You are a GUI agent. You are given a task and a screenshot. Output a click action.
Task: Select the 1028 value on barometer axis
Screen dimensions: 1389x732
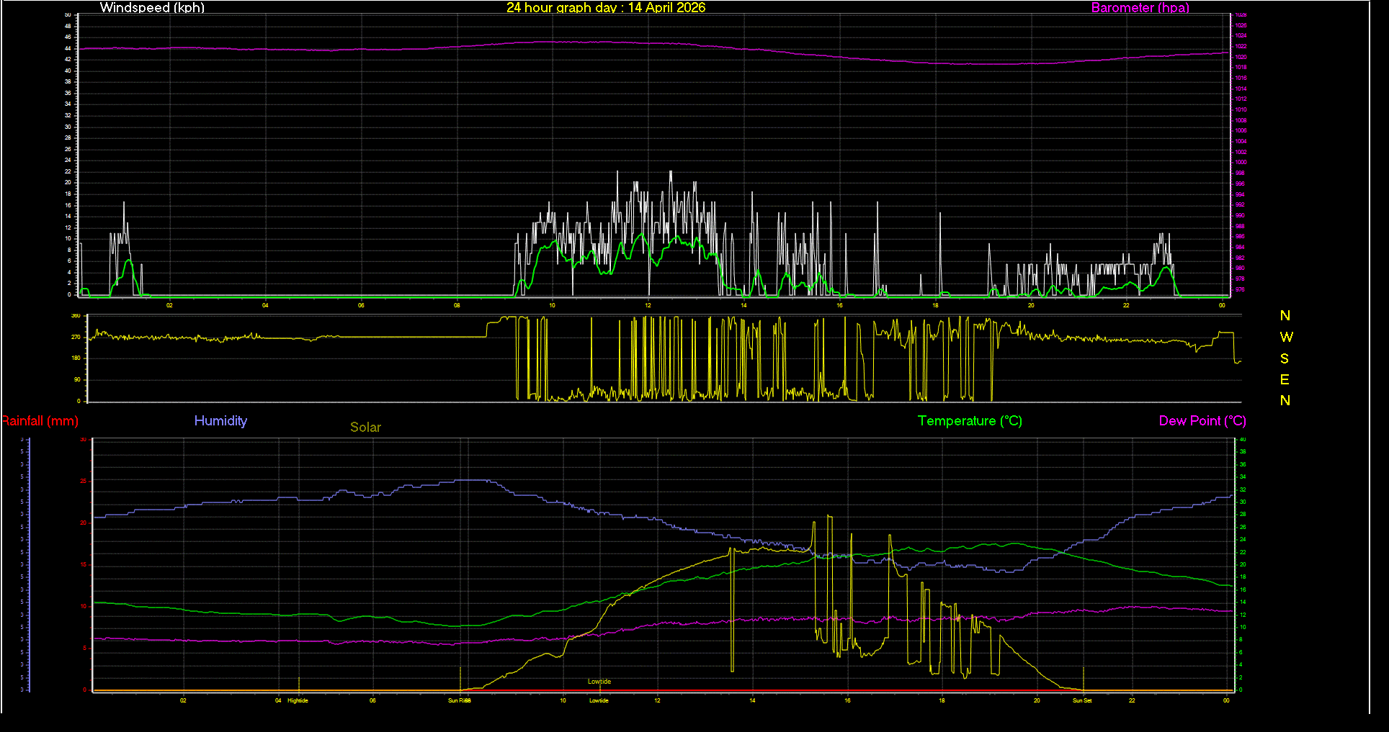coord(1241,14)
